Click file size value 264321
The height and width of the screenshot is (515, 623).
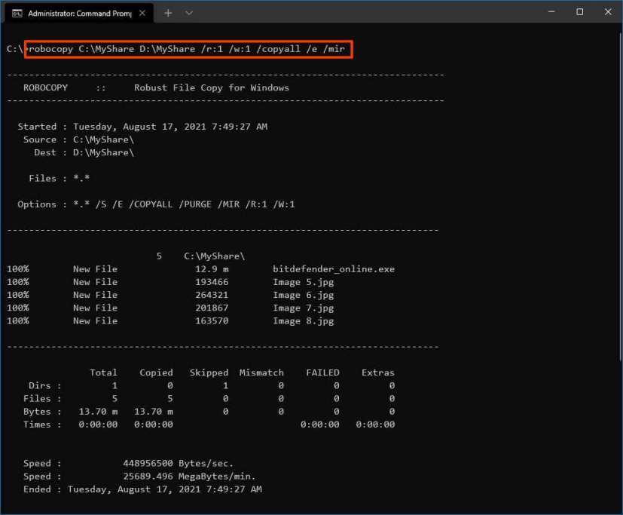(212, 295)
